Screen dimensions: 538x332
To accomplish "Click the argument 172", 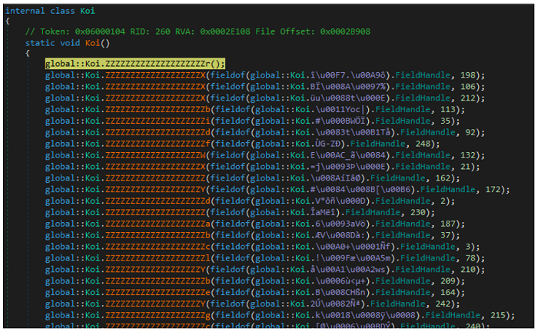I will point(493,189).
